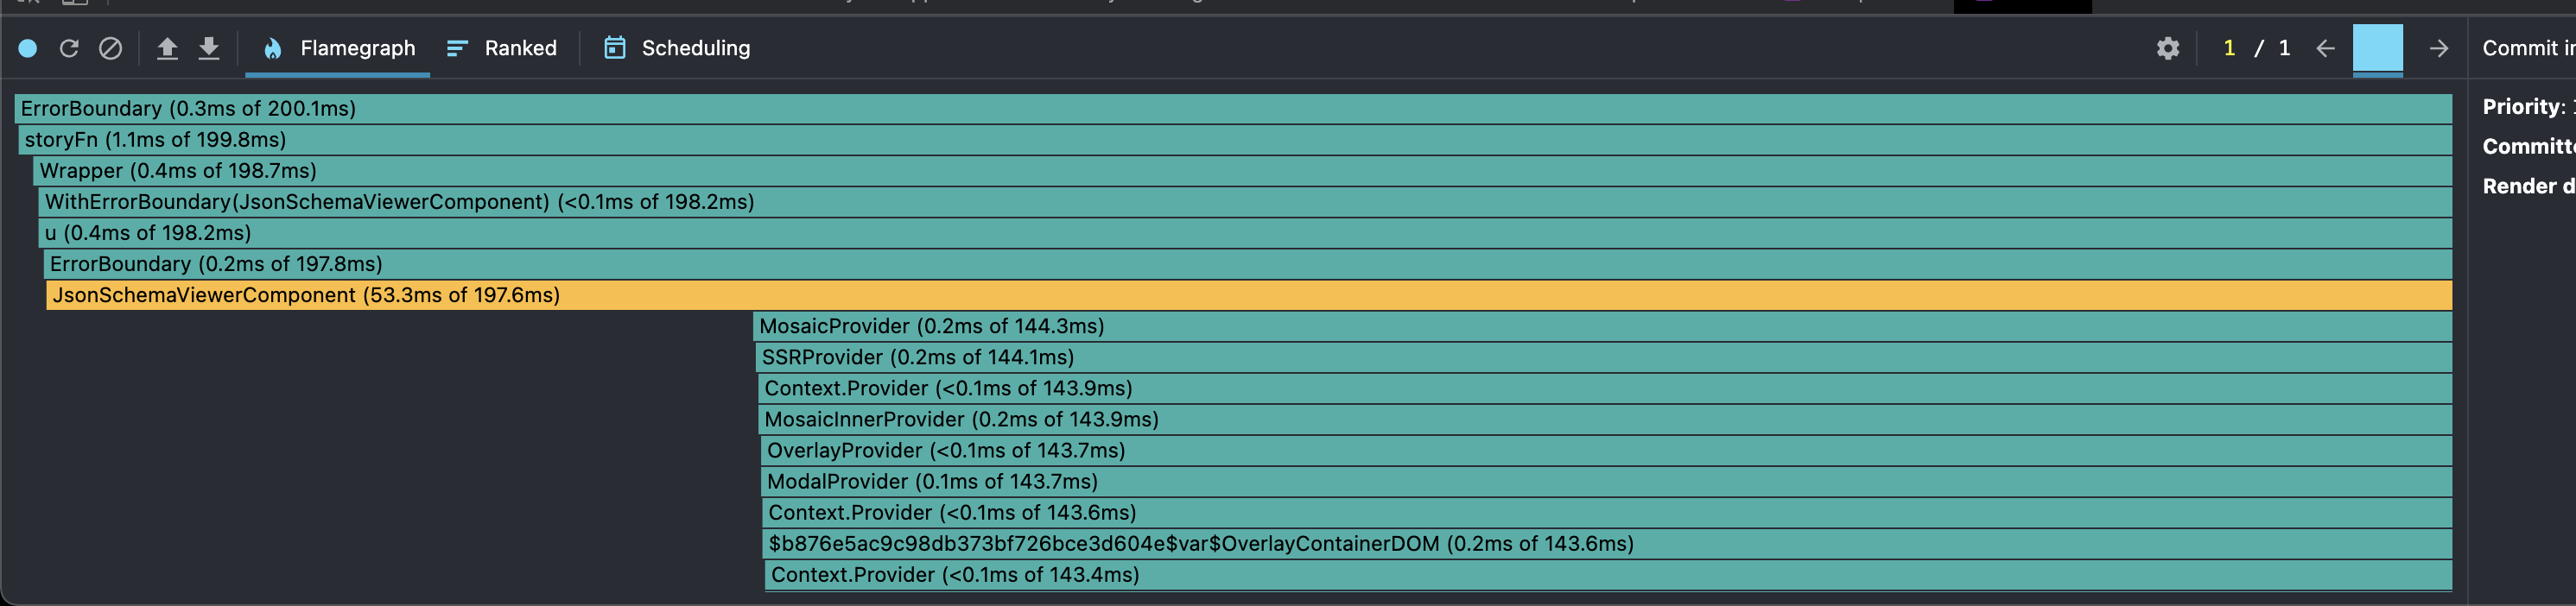
Task: Go to the previous commit arrow
Action: pos(2325,48)
